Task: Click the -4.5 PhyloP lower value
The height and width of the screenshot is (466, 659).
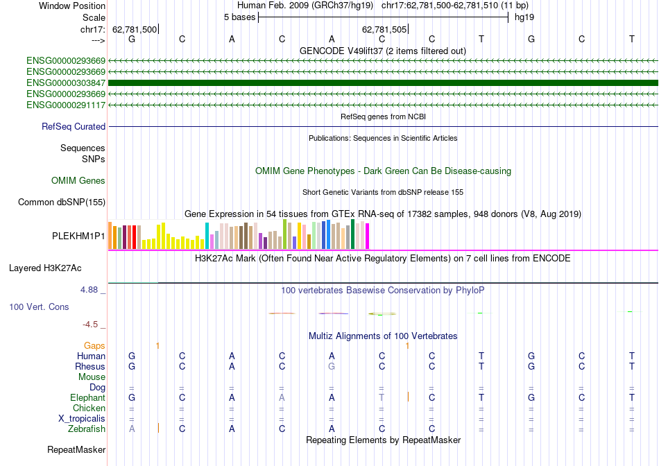Action: (x=90, y=325)
